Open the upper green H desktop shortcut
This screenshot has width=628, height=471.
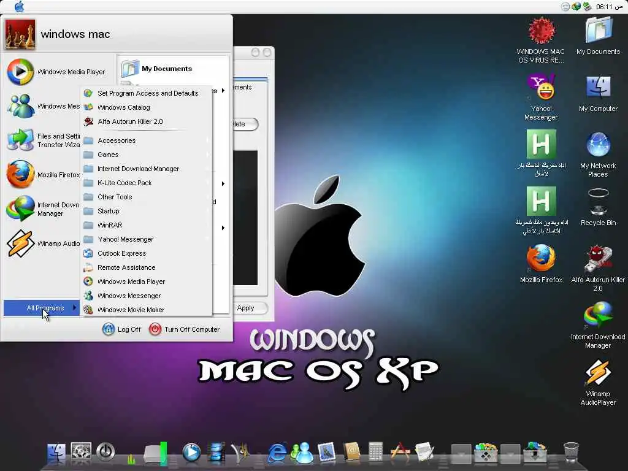(x=541, y=153)
